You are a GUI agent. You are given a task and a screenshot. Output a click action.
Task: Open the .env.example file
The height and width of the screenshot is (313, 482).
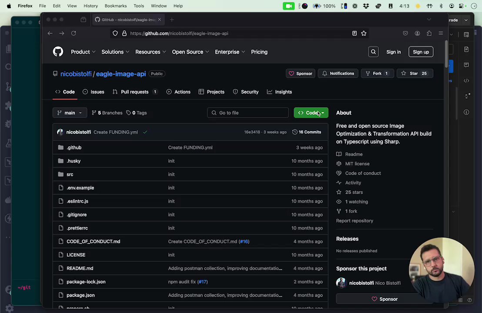click(80, 188)
